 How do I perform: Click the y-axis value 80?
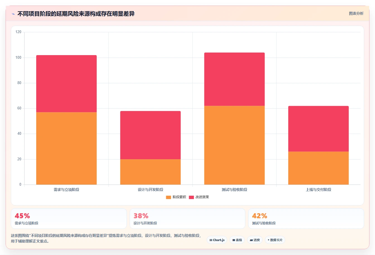(x=19, y=83)
